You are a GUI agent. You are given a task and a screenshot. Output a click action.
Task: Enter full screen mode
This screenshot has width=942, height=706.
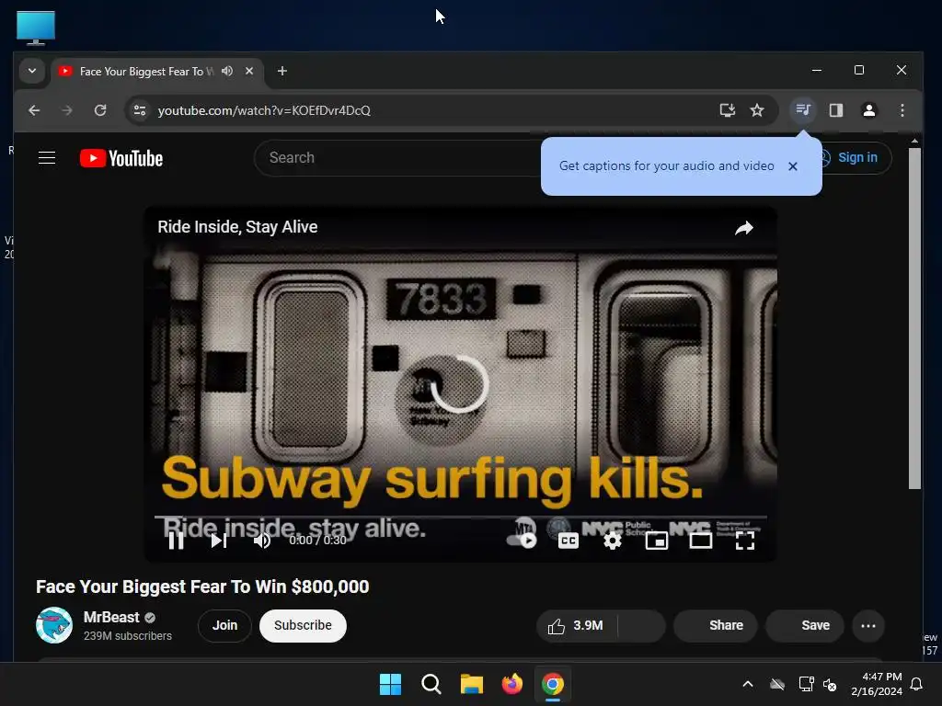point(745,541)
